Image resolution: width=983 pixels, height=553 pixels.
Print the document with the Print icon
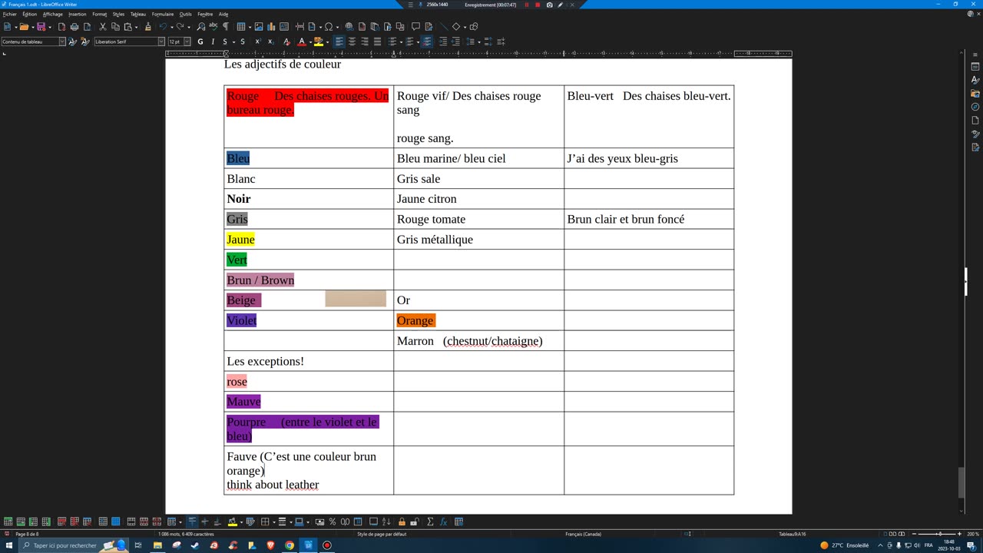coord(74,27)
